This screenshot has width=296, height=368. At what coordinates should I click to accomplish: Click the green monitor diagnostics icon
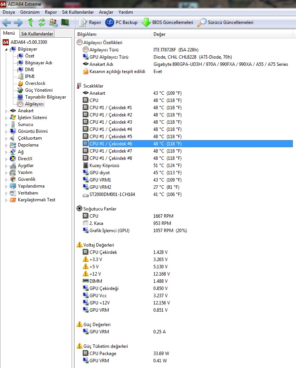(x=65, y=22)
